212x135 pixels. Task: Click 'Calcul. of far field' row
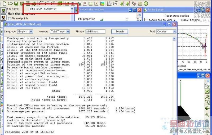point(60,88)
